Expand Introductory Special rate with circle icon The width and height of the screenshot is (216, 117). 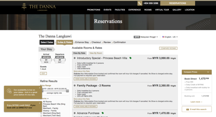pos(74,58)
